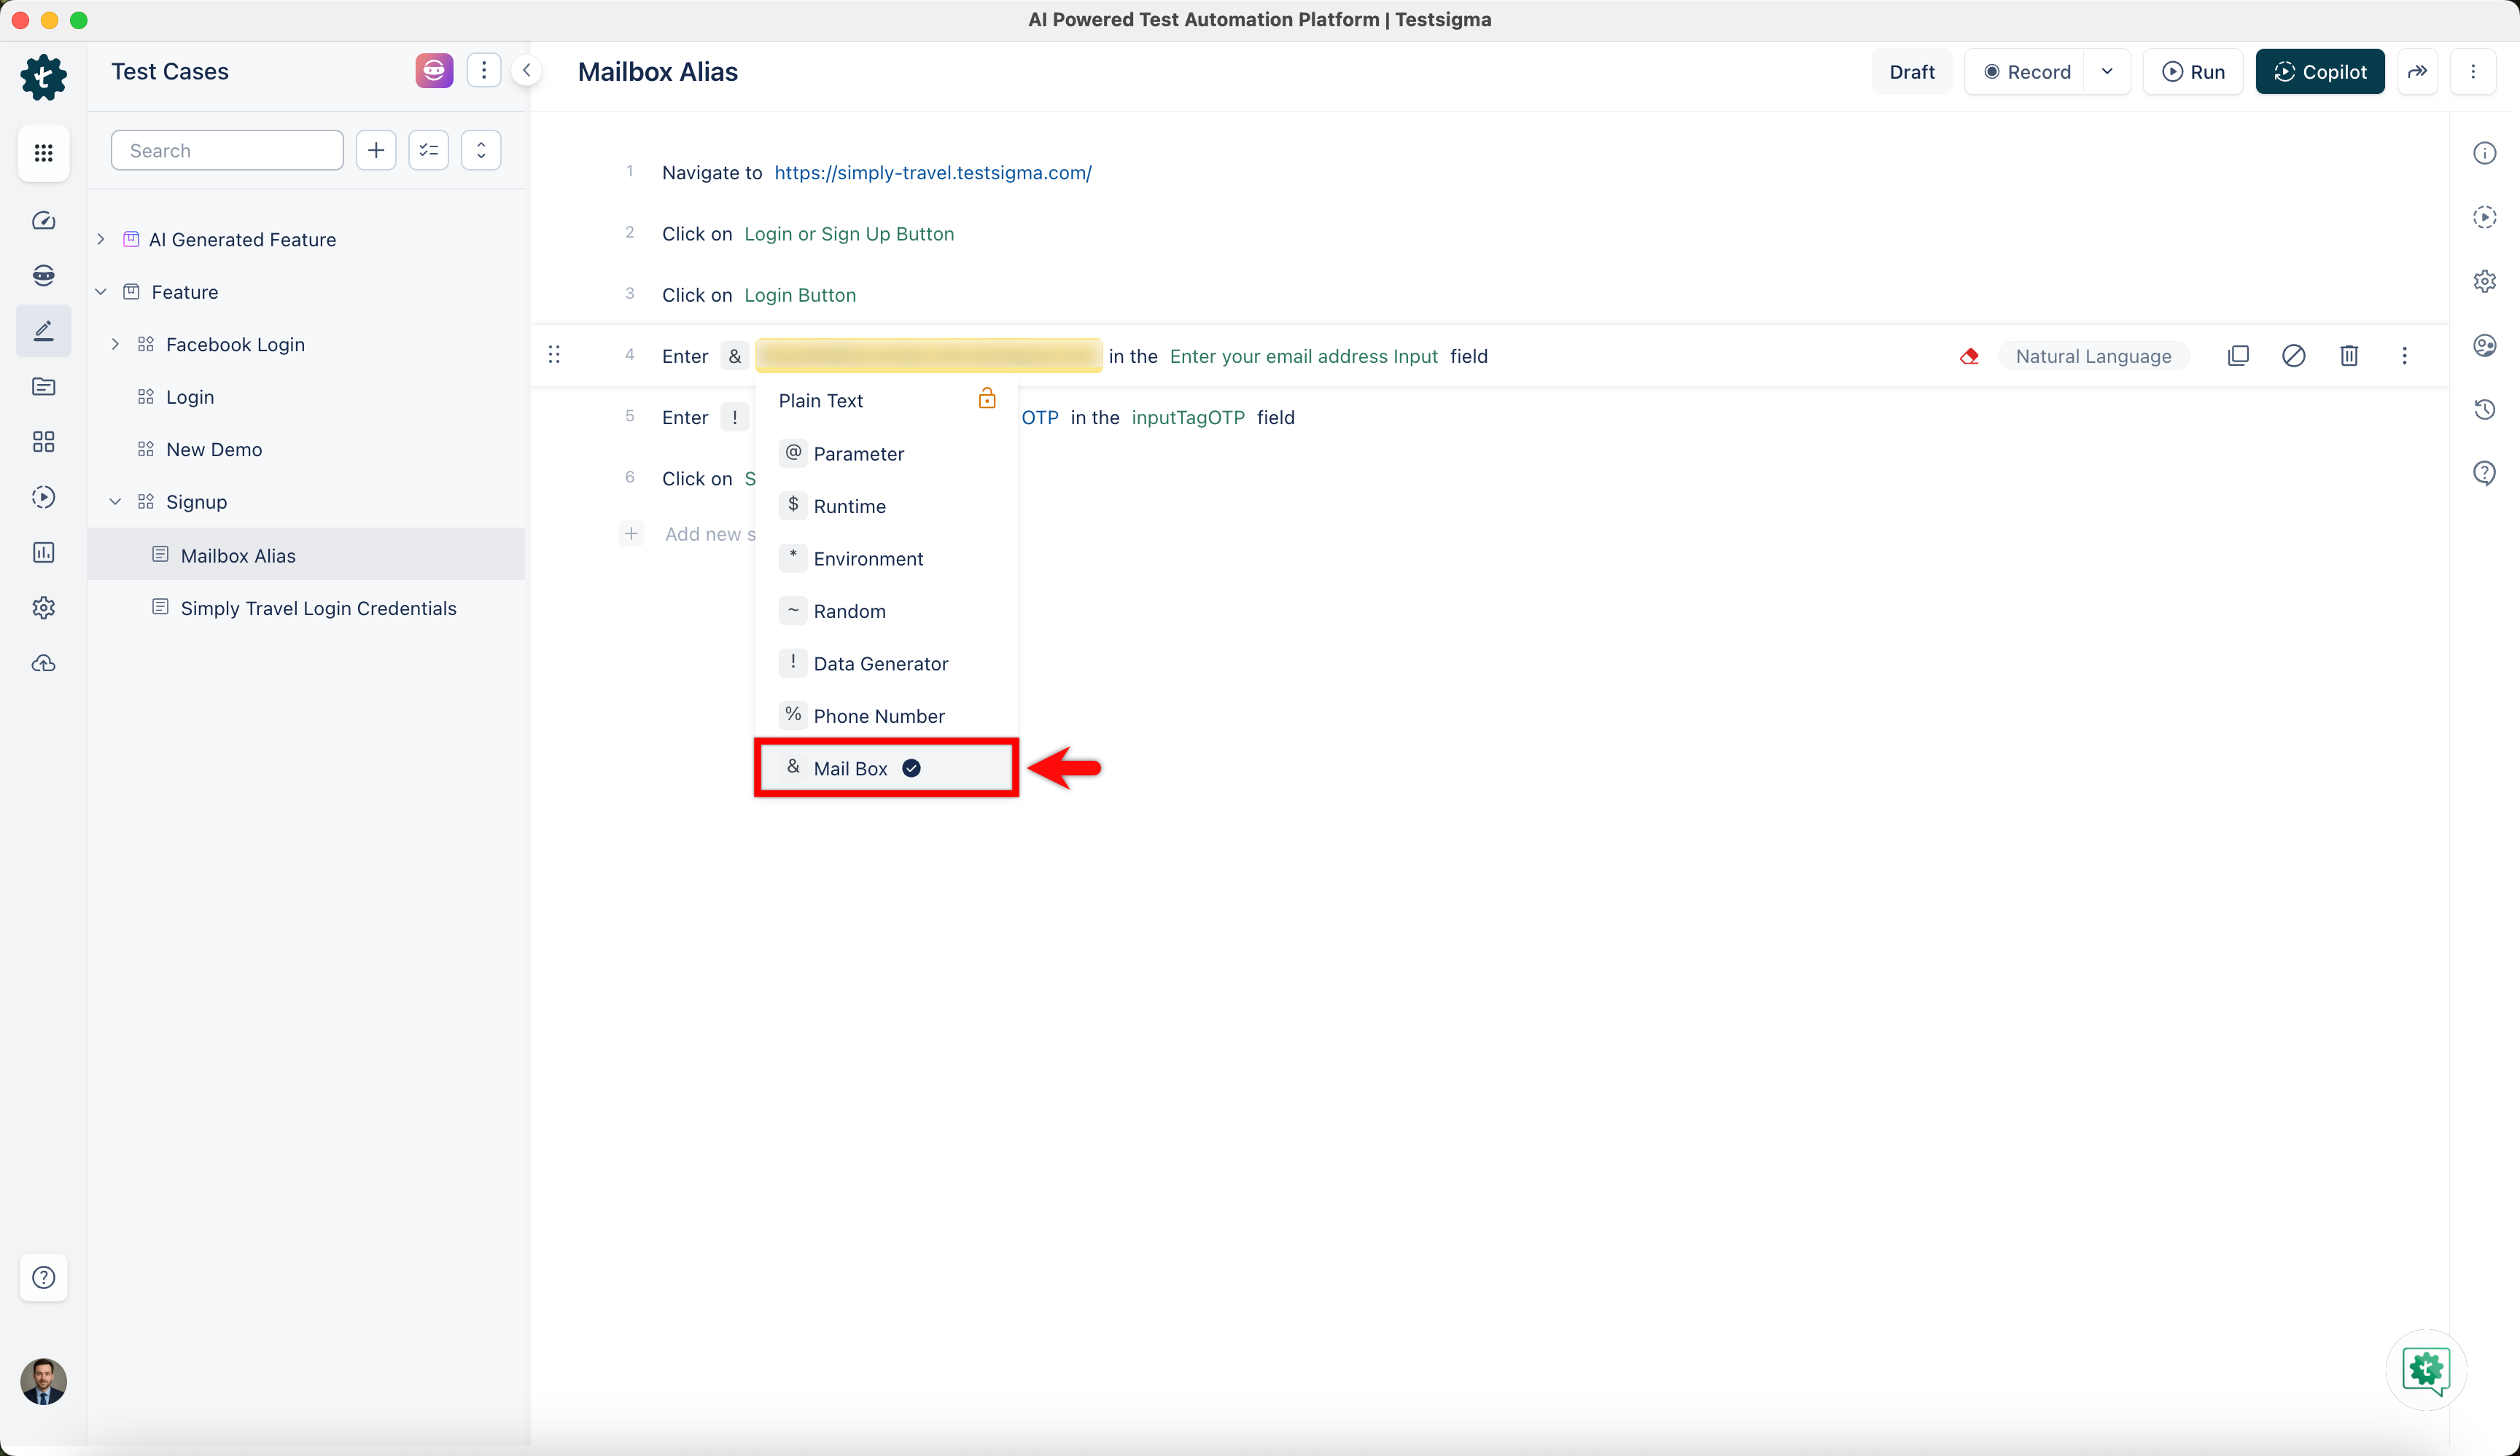Open the reports chart icon
The image size is (2520, 1456).
43,552
